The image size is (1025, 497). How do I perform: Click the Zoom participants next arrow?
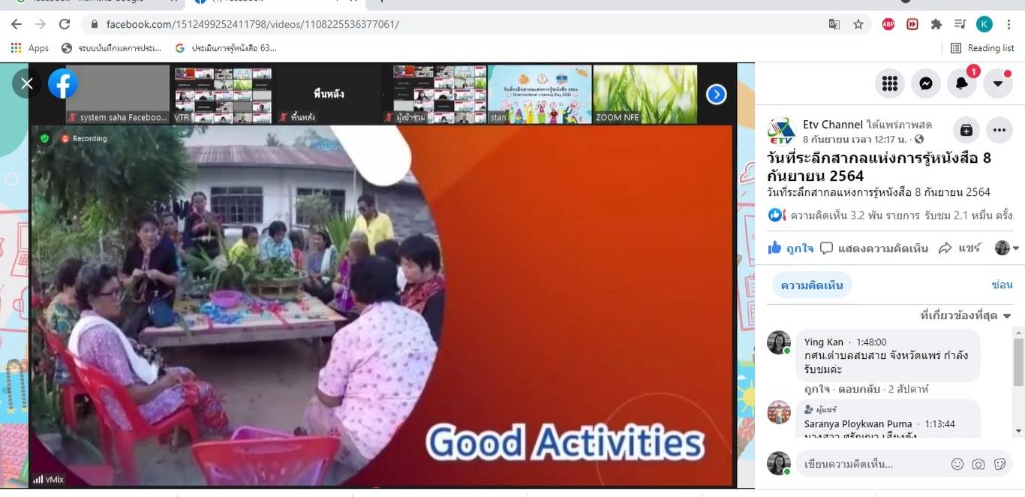(x=717, y=95)
